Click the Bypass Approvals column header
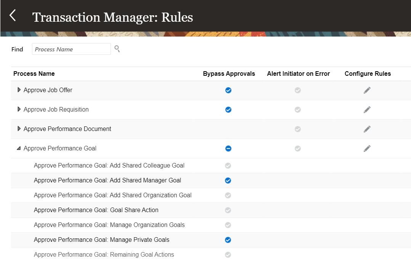 (x=229, y=73)
